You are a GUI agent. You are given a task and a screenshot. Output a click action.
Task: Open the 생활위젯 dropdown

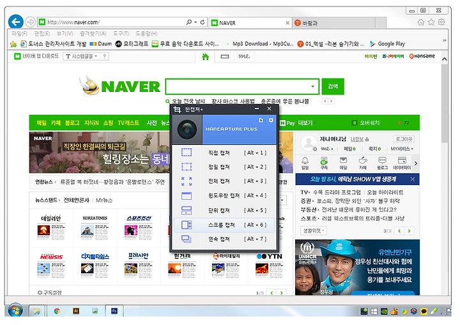[314, 231]
